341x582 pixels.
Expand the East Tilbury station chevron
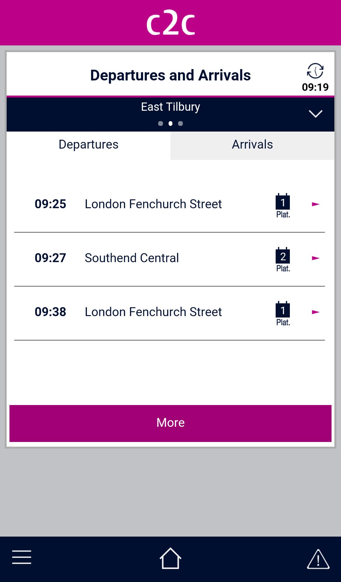tap(315, 114)
